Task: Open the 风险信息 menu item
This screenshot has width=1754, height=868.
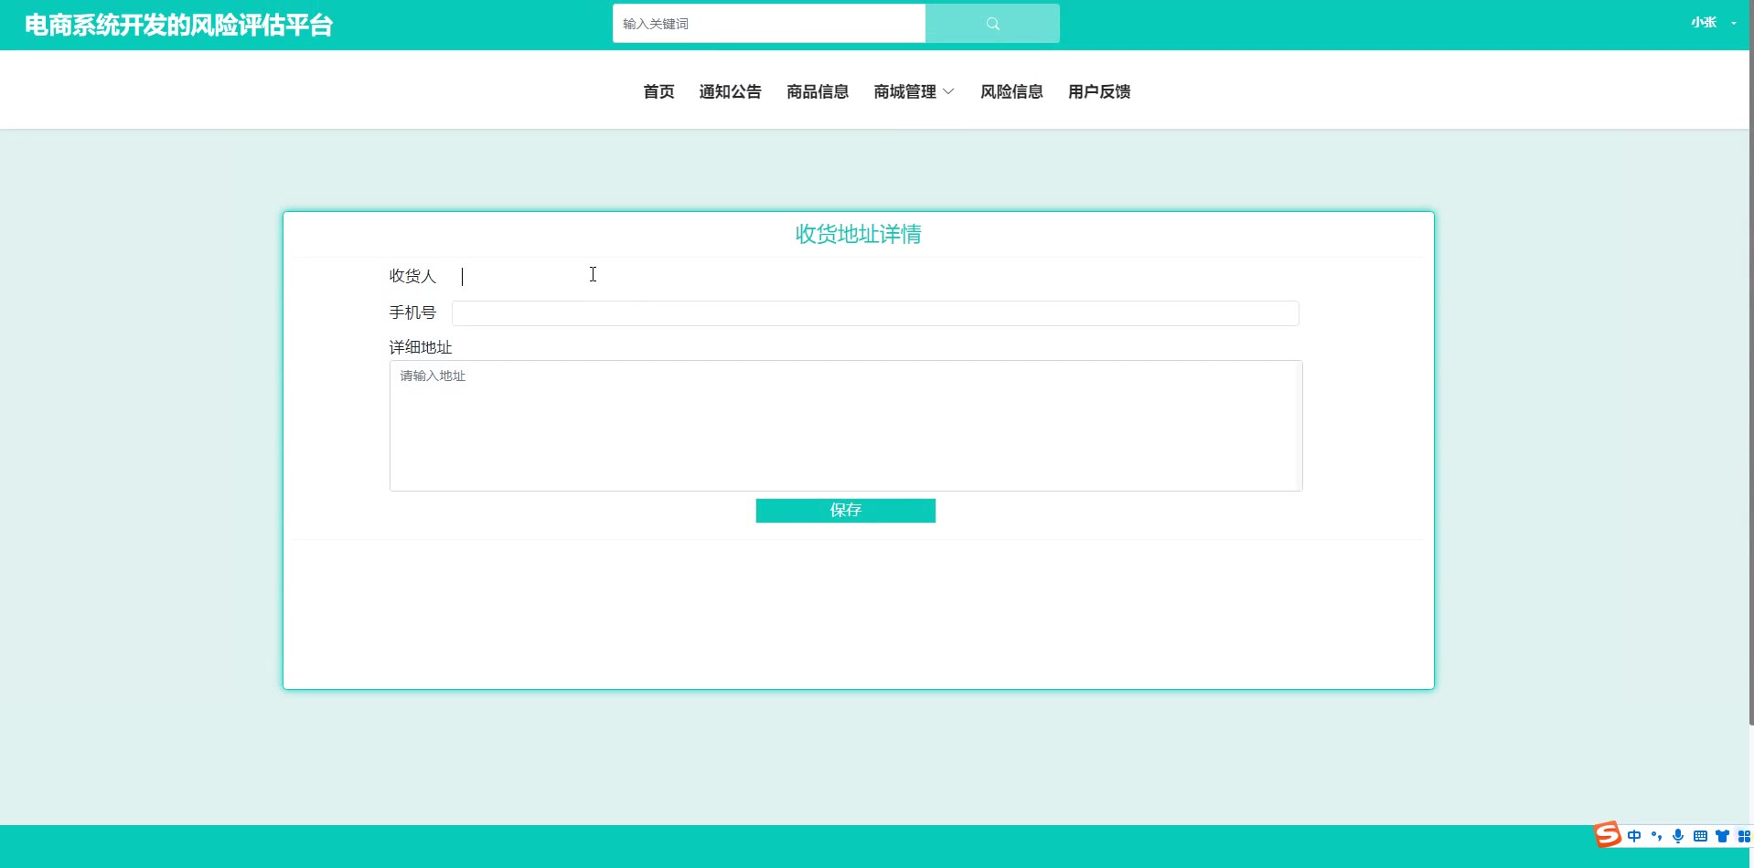Action: click(x=1011, y=91)
